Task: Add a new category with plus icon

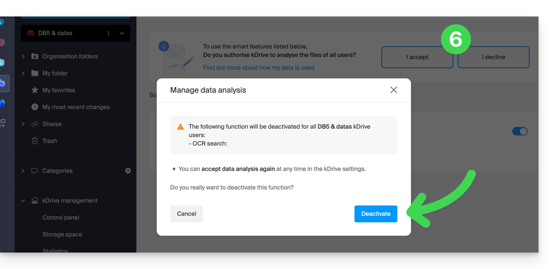Action: [128, 171]
